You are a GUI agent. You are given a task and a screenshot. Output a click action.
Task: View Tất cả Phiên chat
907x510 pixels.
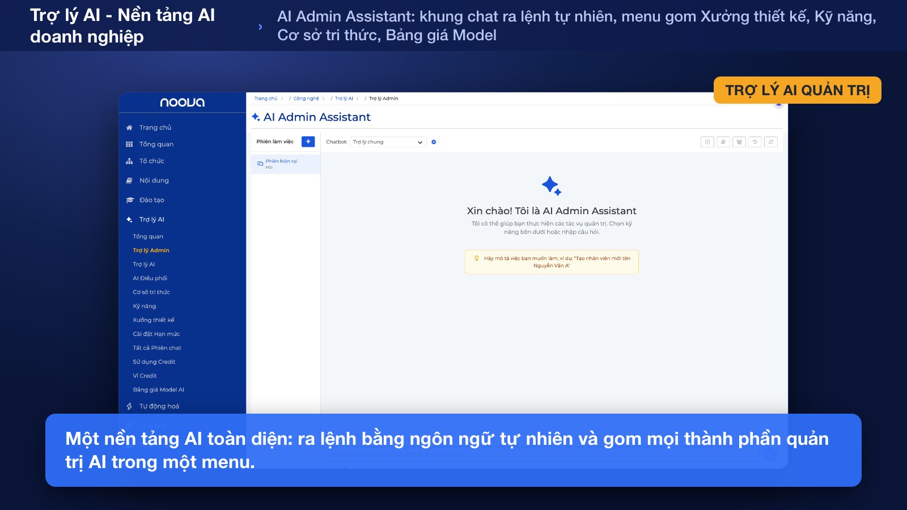(x=157, y=348)
